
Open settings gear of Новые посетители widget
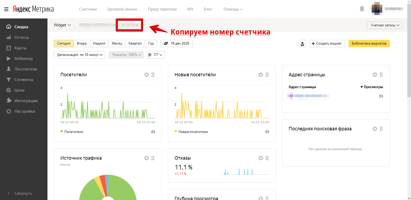pos(261,75)
